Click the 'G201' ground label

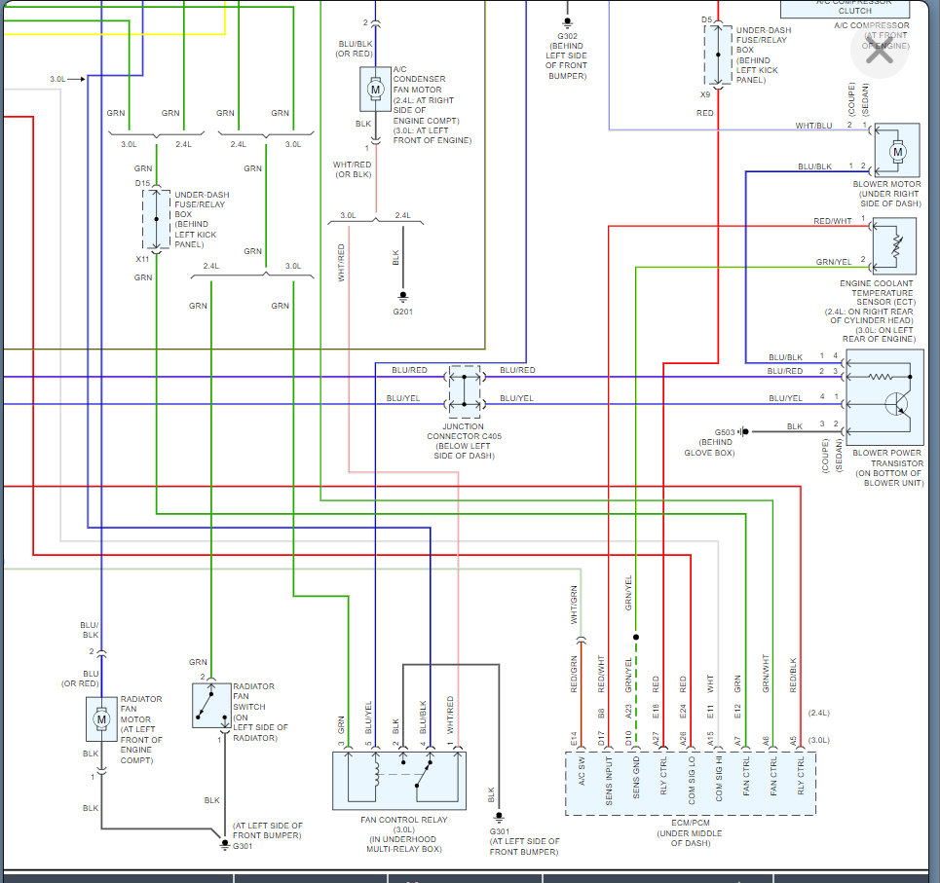click(403, 312)
